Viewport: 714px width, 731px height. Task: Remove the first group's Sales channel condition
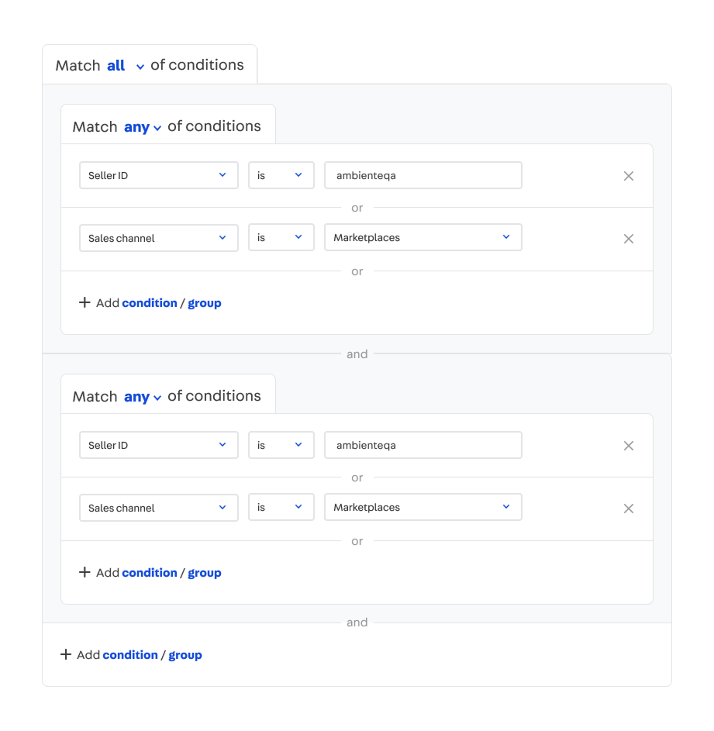[x=629, y=239]
